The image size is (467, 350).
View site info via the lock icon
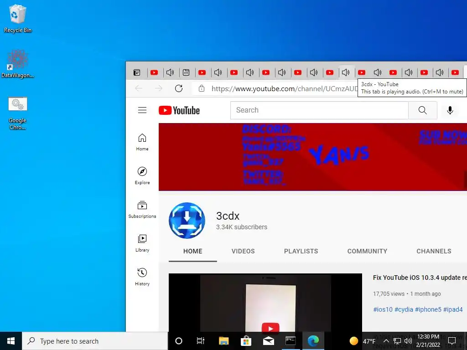(202, 88)
